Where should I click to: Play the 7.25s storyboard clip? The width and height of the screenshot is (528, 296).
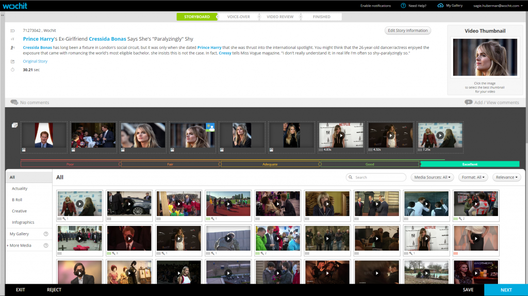(440, 136)
